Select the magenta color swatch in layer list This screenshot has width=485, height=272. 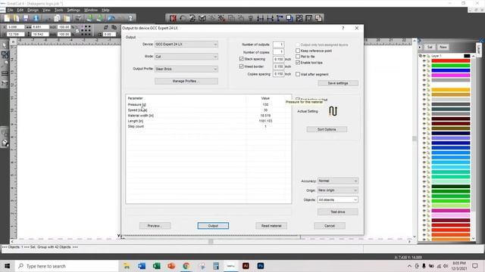click(451, 76)
